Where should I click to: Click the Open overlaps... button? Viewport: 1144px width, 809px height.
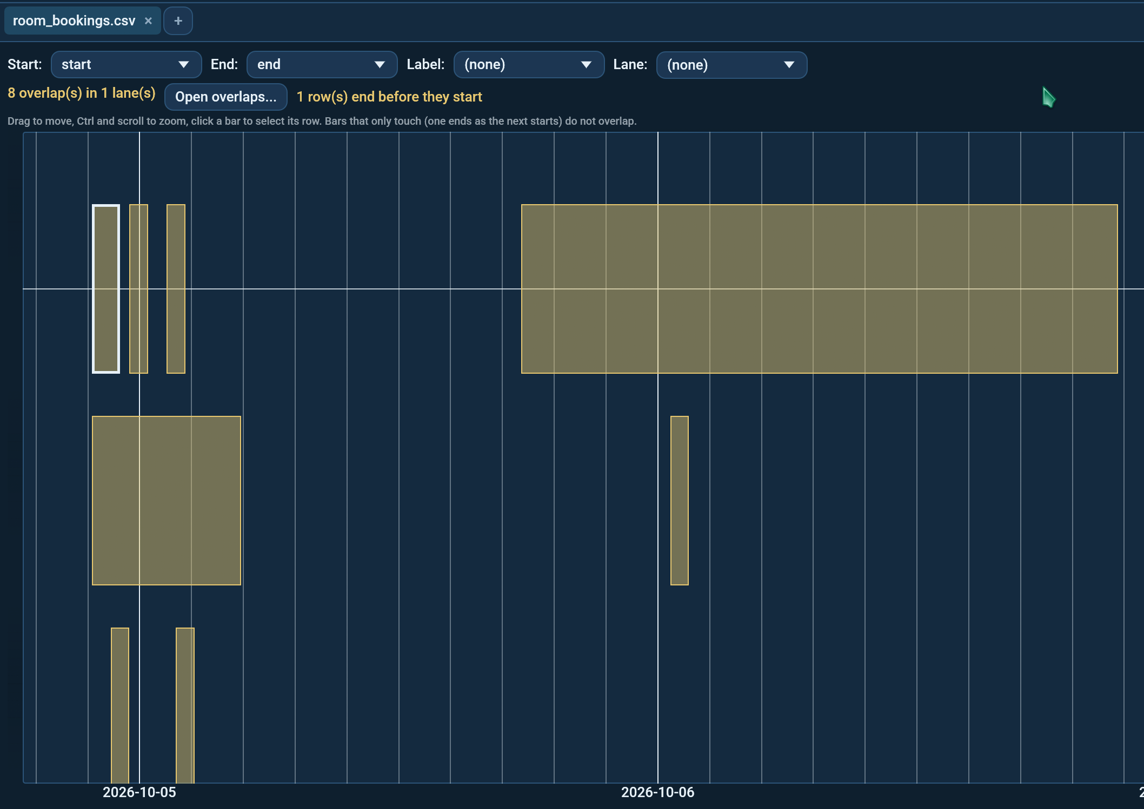(x=225, y=97)
